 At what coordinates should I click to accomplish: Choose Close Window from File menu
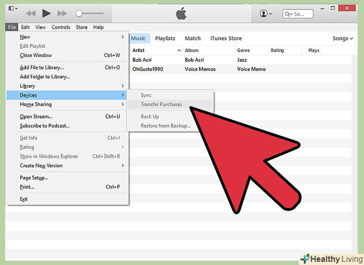click(x=67, y=56)
